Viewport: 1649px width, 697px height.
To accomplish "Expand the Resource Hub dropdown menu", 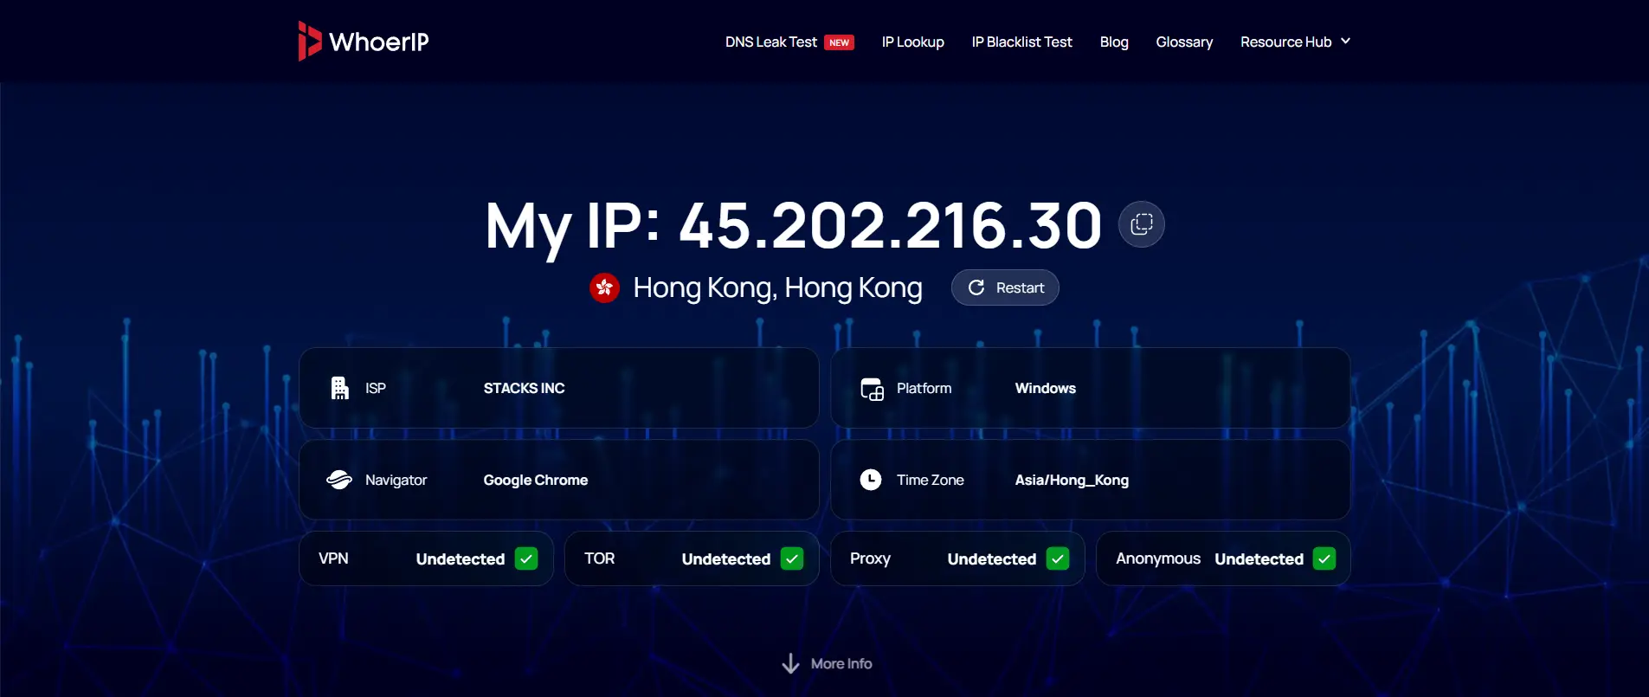I will click(1294, 42).
